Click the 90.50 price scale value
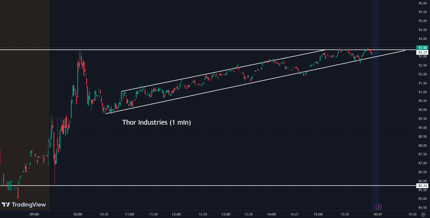 point(422,101)
